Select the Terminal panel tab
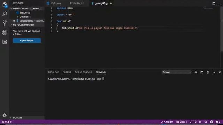The height and width of the screenshot is (125, 223). coord(101,72)
